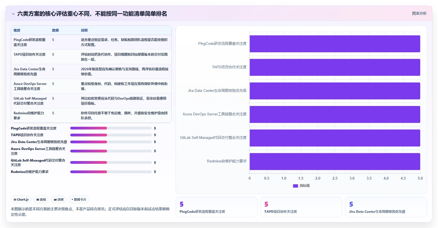Click the GitLab Self-Managed chart bar
The height and width of the screenshot is (228, 438).
click(335, 138)
